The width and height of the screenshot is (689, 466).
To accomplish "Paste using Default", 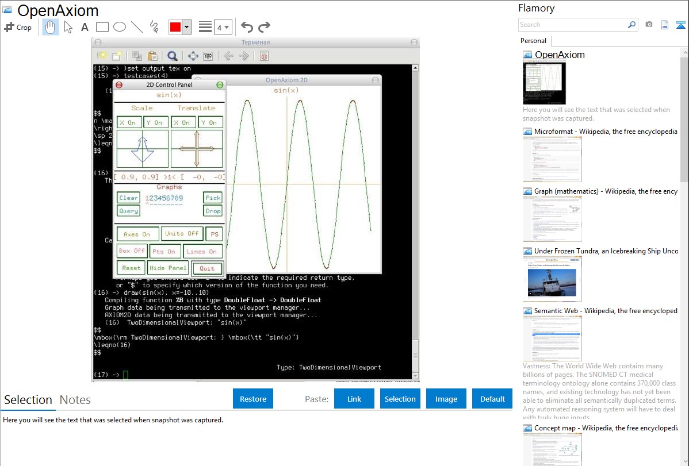I will [x=492, y=399].
